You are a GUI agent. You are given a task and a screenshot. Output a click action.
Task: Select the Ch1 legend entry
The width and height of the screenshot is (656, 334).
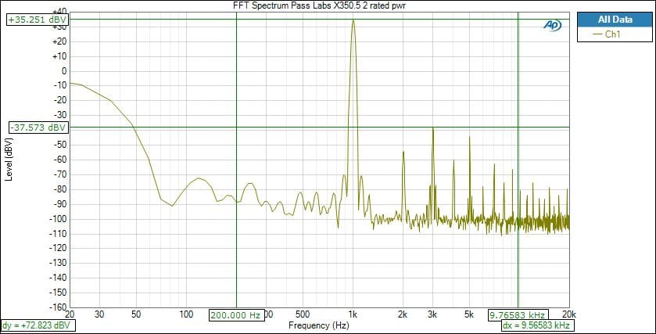[x=612, y=35]
